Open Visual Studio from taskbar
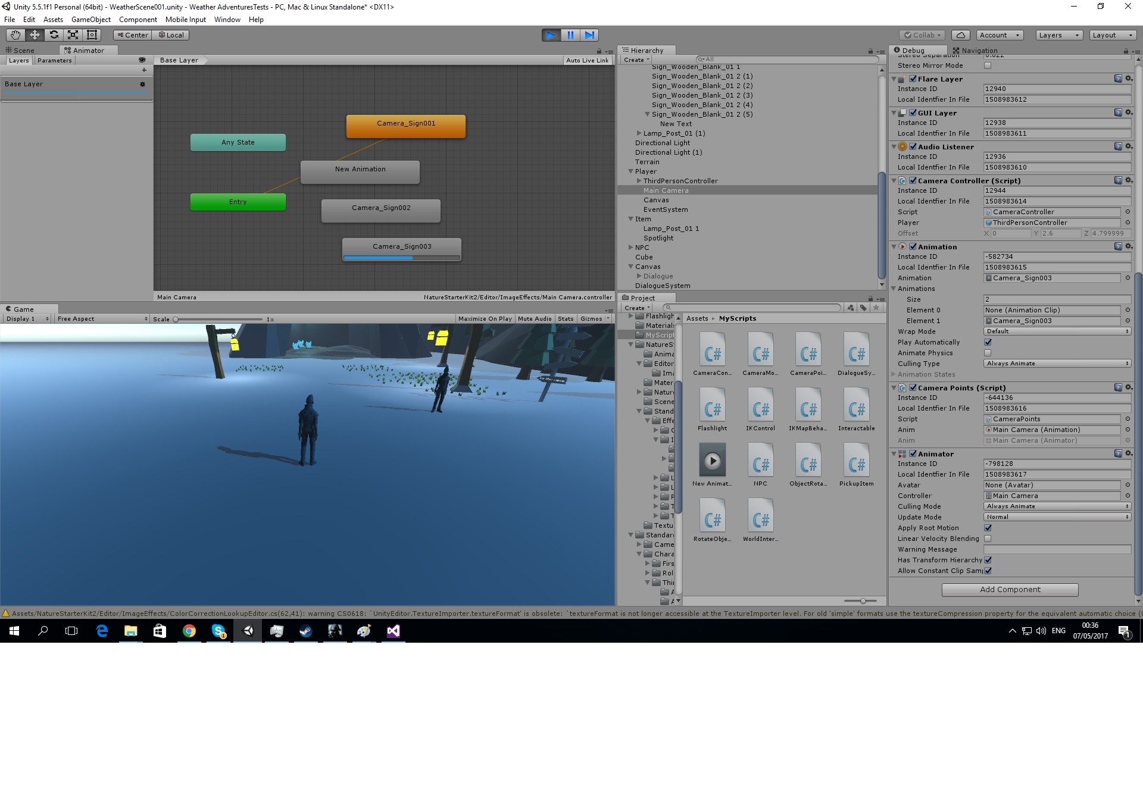Image resolution: width=1143 pixels, height=801 pixels. click(394, 631)
